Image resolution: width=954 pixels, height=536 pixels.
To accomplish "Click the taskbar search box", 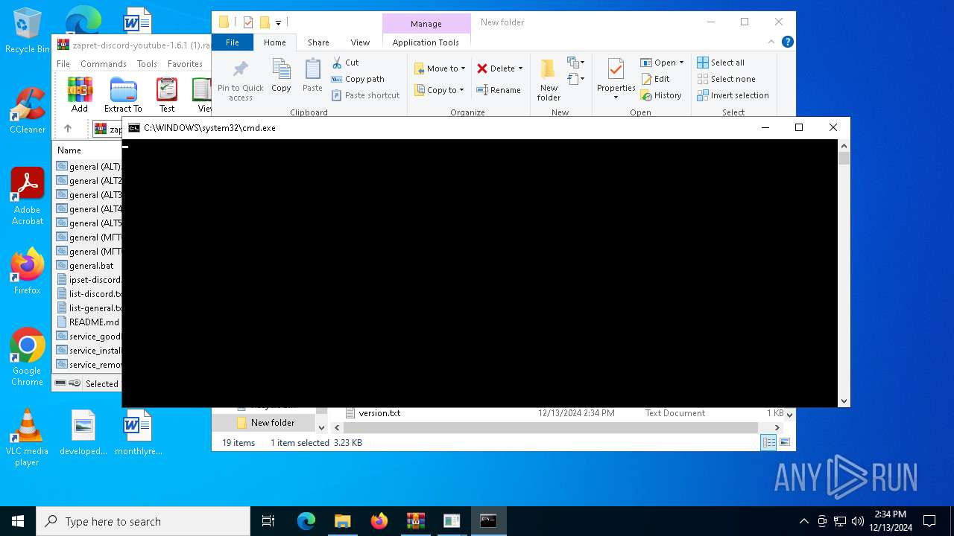I will (143, 521).
